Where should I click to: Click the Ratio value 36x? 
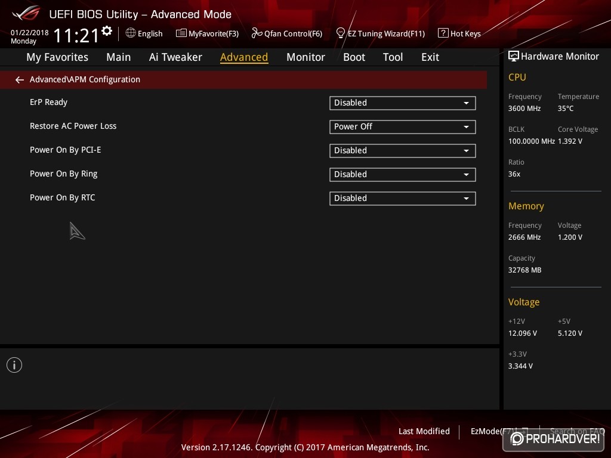point(514,174)
